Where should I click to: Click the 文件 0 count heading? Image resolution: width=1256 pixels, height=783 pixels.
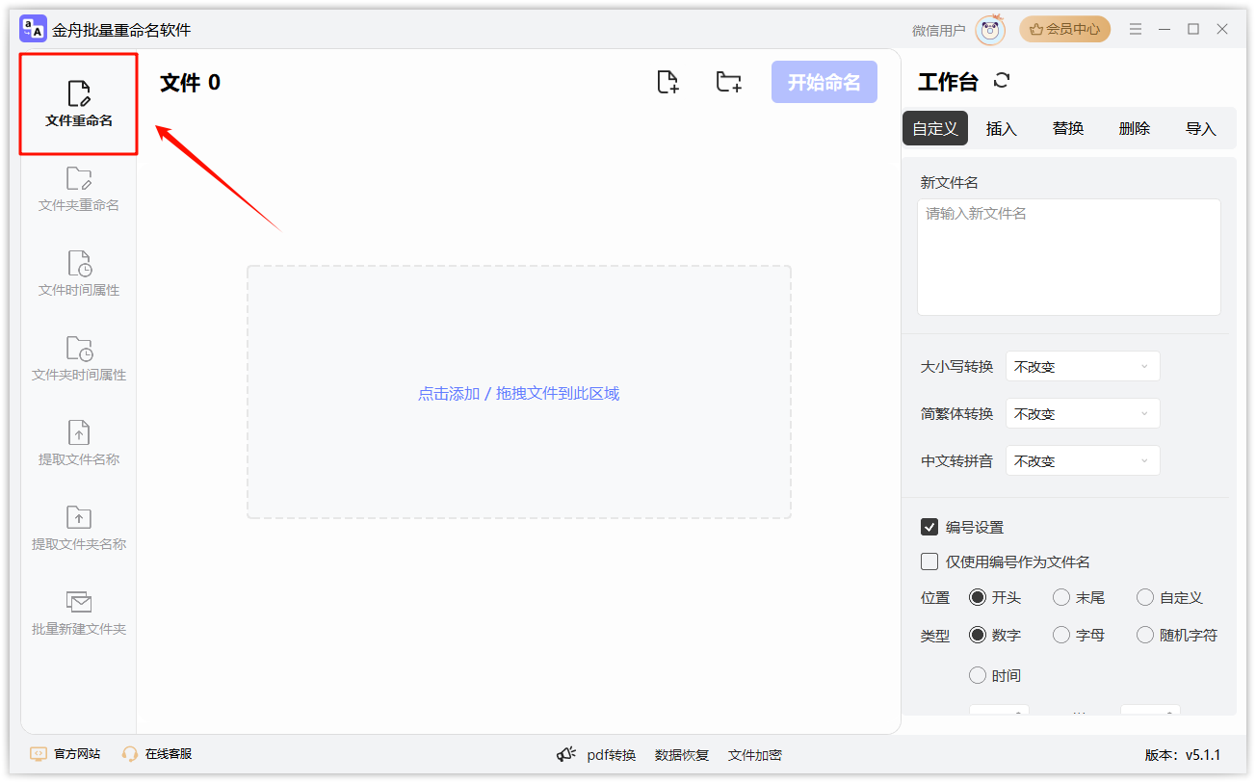click(x=190, y=82)
